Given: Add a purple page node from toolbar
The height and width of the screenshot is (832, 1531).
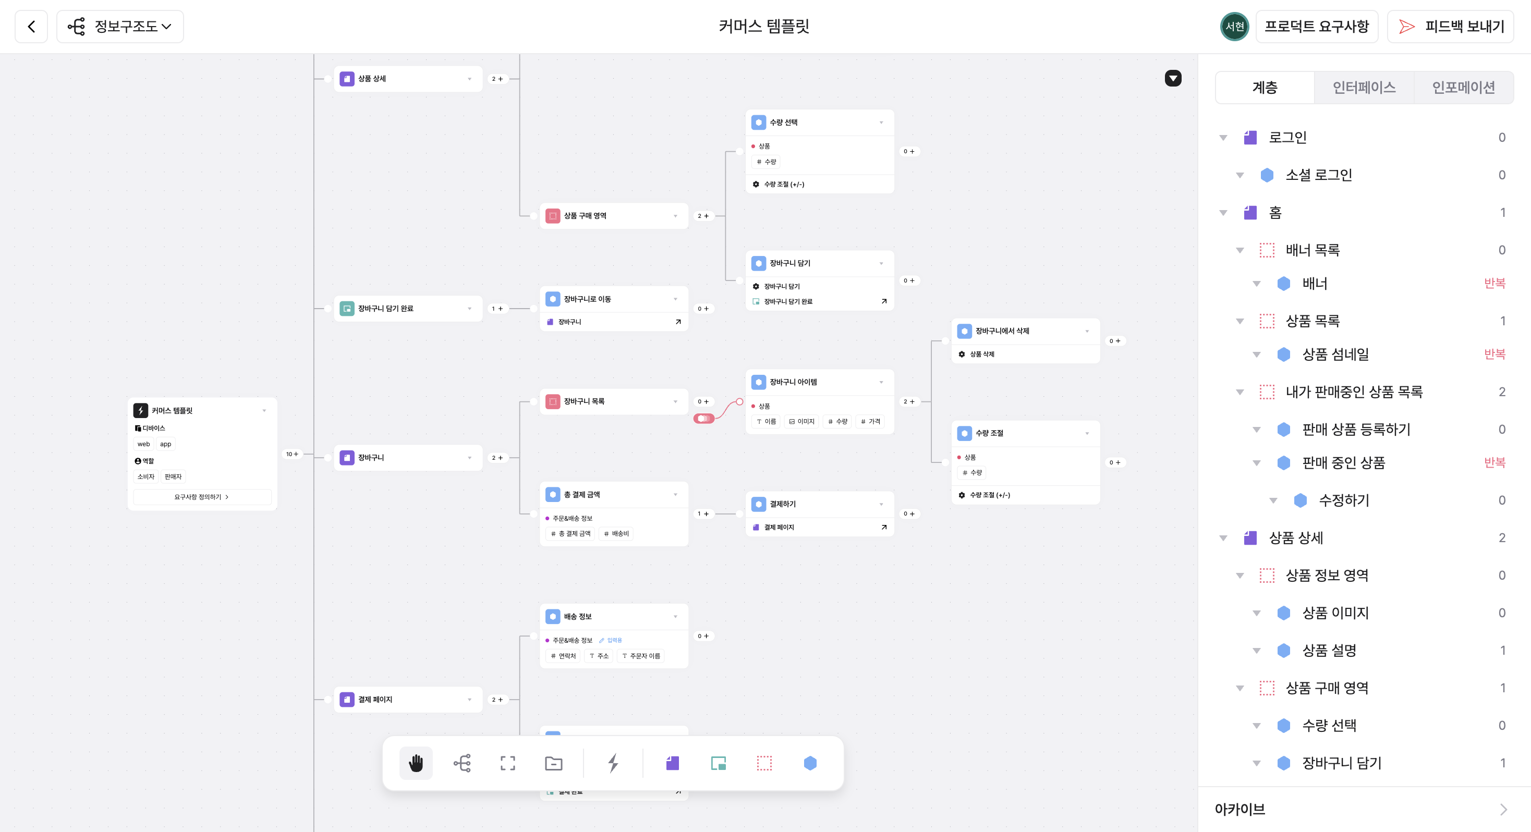Looking at the screenshot, I should (672, 763).
